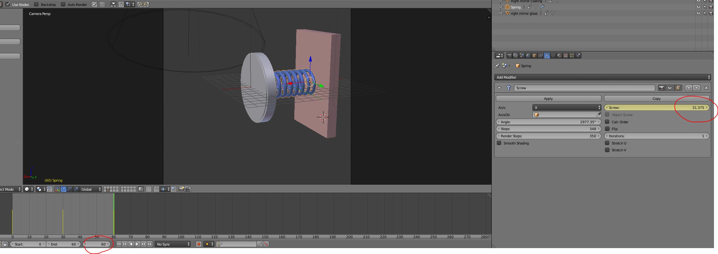Move the Screw modifier up in stack
This screenshot has height=254, width=718.
[x=689, y=88]
